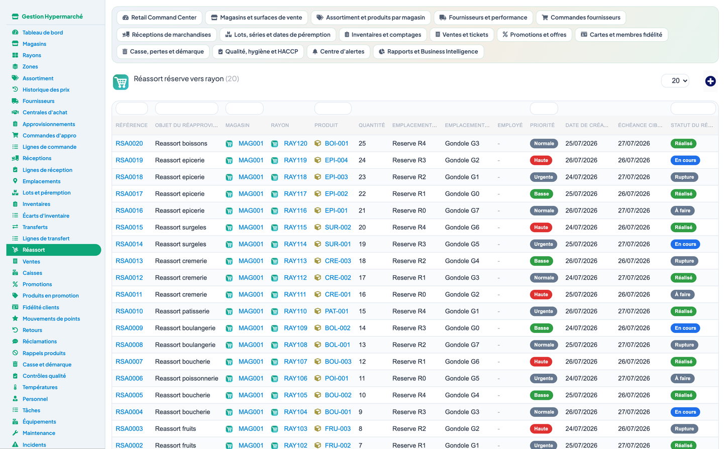Click the Basse priority badge in RSA0017 row

tap(541, 194)
